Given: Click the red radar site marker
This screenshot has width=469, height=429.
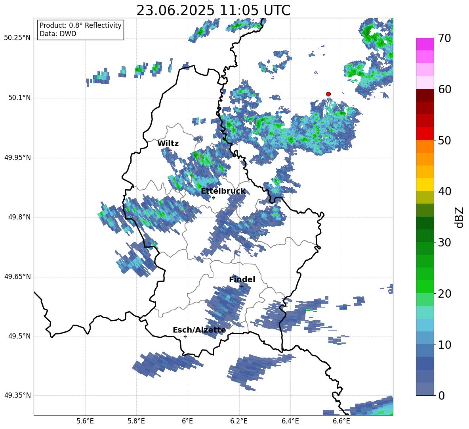Looking at the screenshot, I should click(328, 94).
